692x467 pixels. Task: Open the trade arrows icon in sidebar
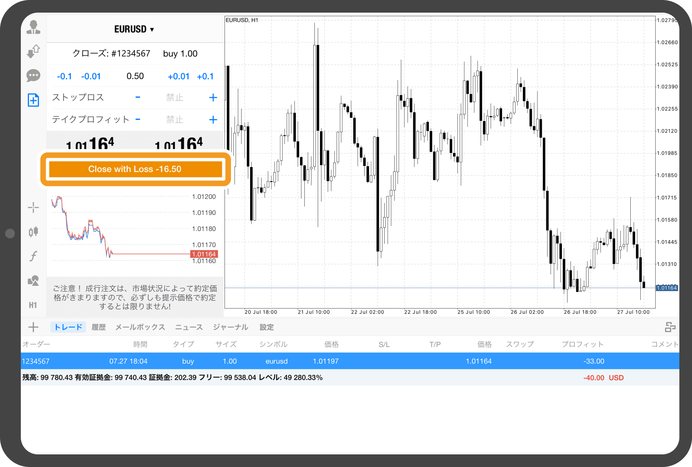pyautogui.click(x=33, y=51)
